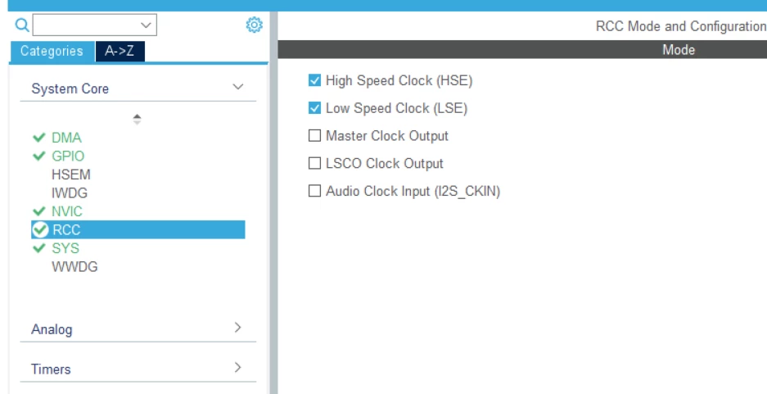This screenshot has height=394, width=767.
Task: Click the circled checkmark beside RCC
Action: pyautogui.click(x=40, y=229)
